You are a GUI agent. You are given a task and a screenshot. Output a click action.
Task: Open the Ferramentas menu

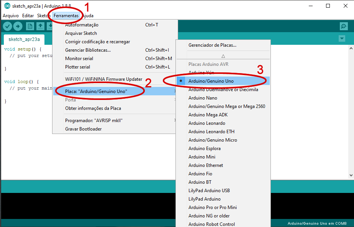tap(66, 16)
